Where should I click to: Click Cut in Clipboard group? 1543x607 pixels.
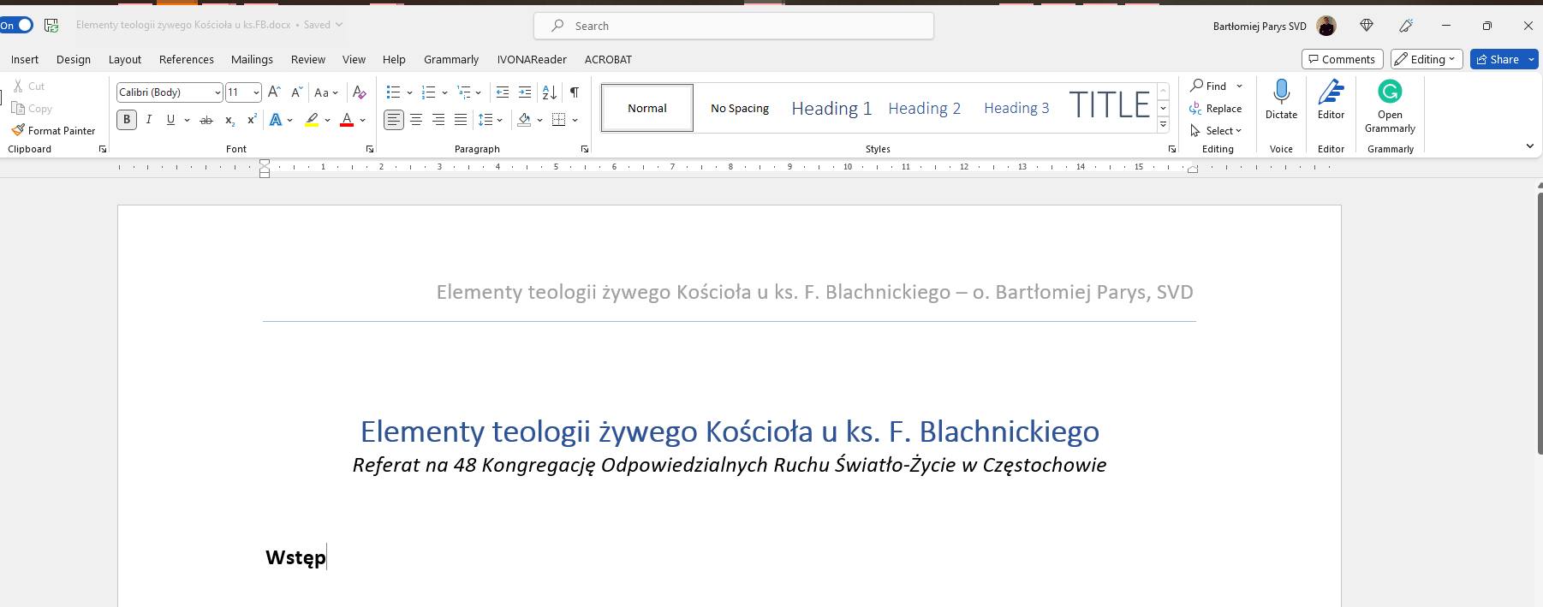click(28, 86)
